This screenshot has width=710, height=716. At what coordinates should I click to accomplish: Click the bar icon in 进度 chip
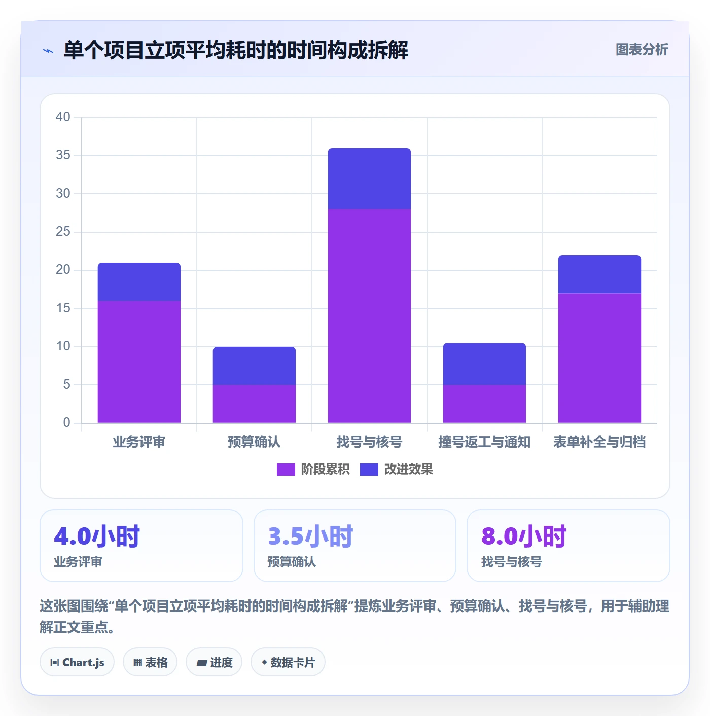[x=201, y=663]
